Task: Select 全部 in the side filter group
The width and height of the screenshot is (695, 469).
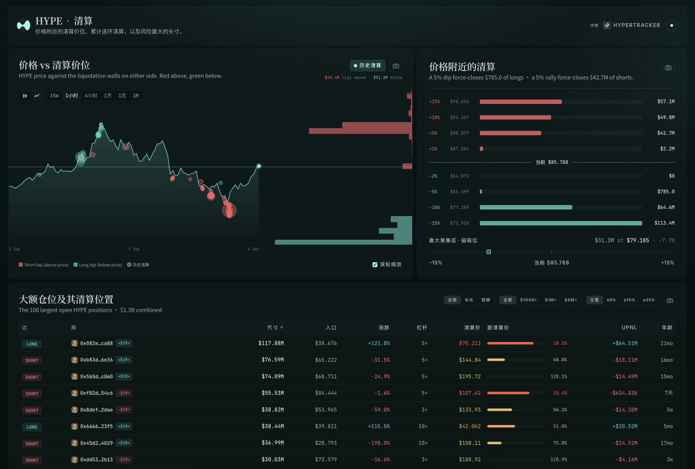Action: [x=452, y=300]
